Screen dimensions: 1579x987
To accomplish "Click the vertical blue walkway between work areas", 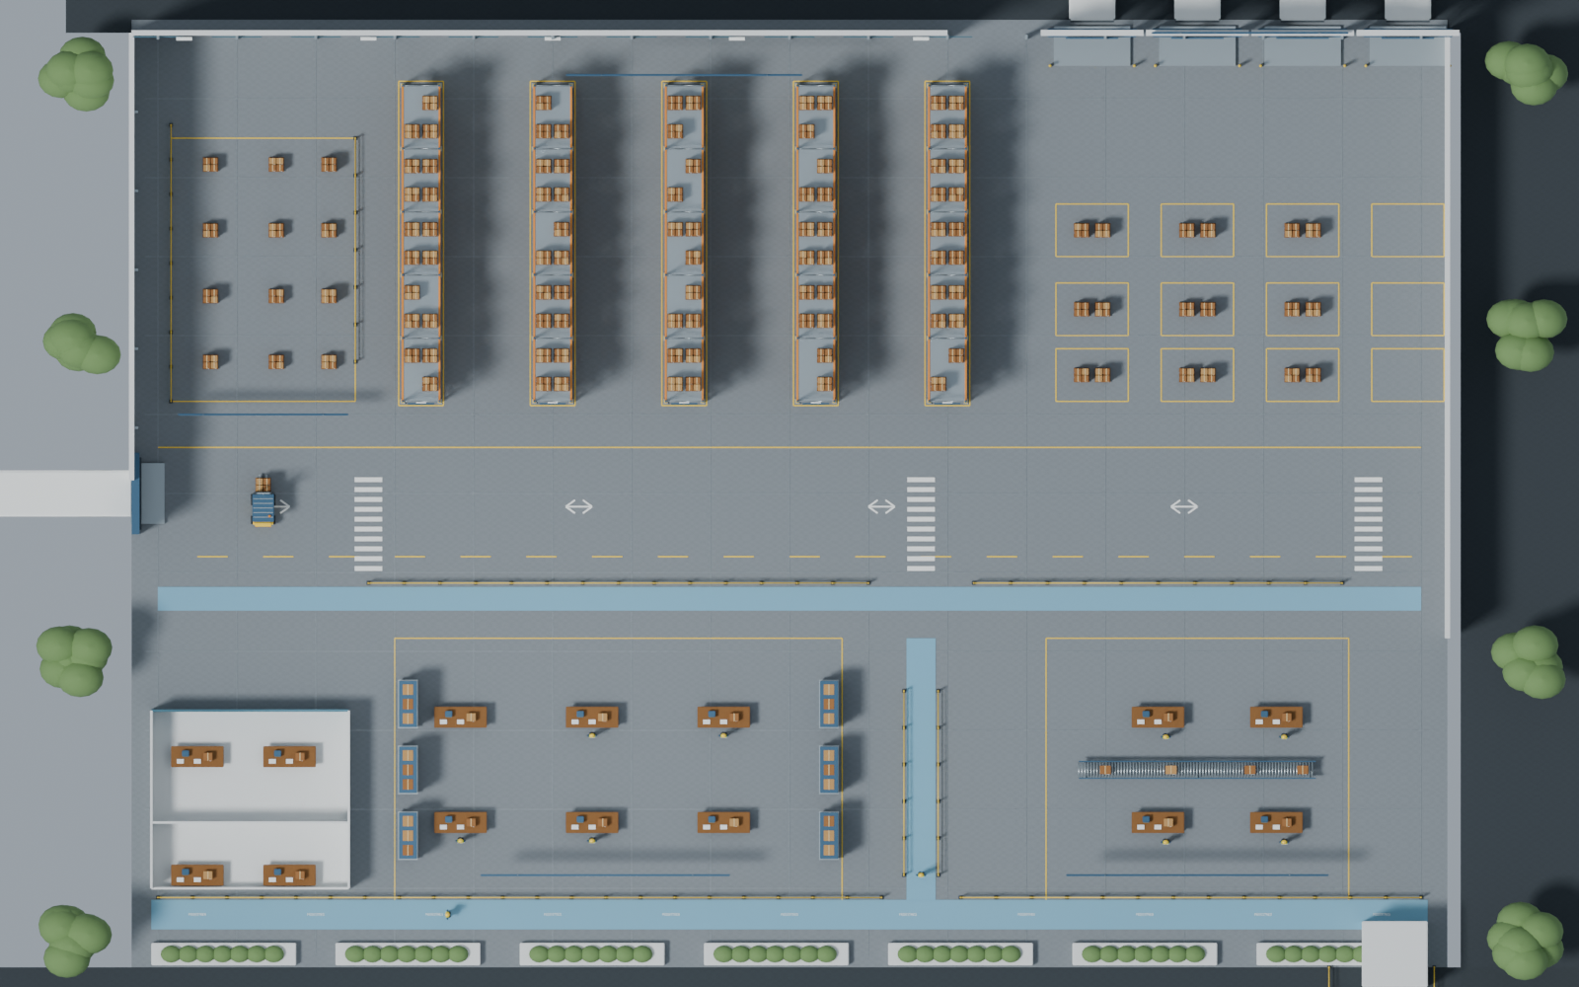I will pos(921,769).
